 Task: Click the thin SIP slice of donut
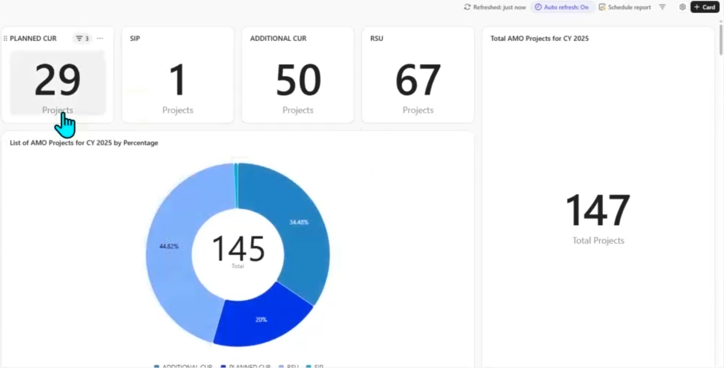pos(236,184)
